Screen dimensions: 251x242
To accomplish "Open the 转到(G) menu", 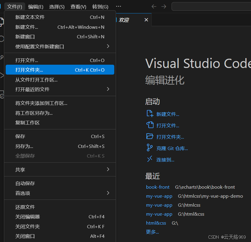I will [x=100, y=7].
